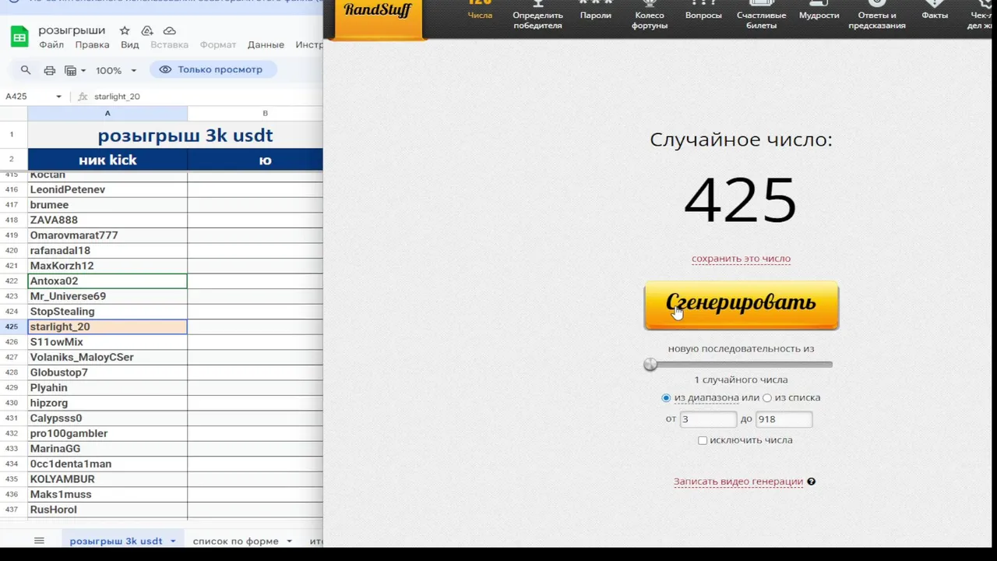This screenshot has width=997, height=561.
Task: Star the розыгрыши spreadsheet
Action: click(x=125, y=30)
